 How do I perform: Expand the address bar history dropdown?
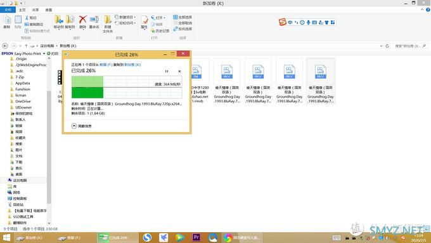[382, 46]
